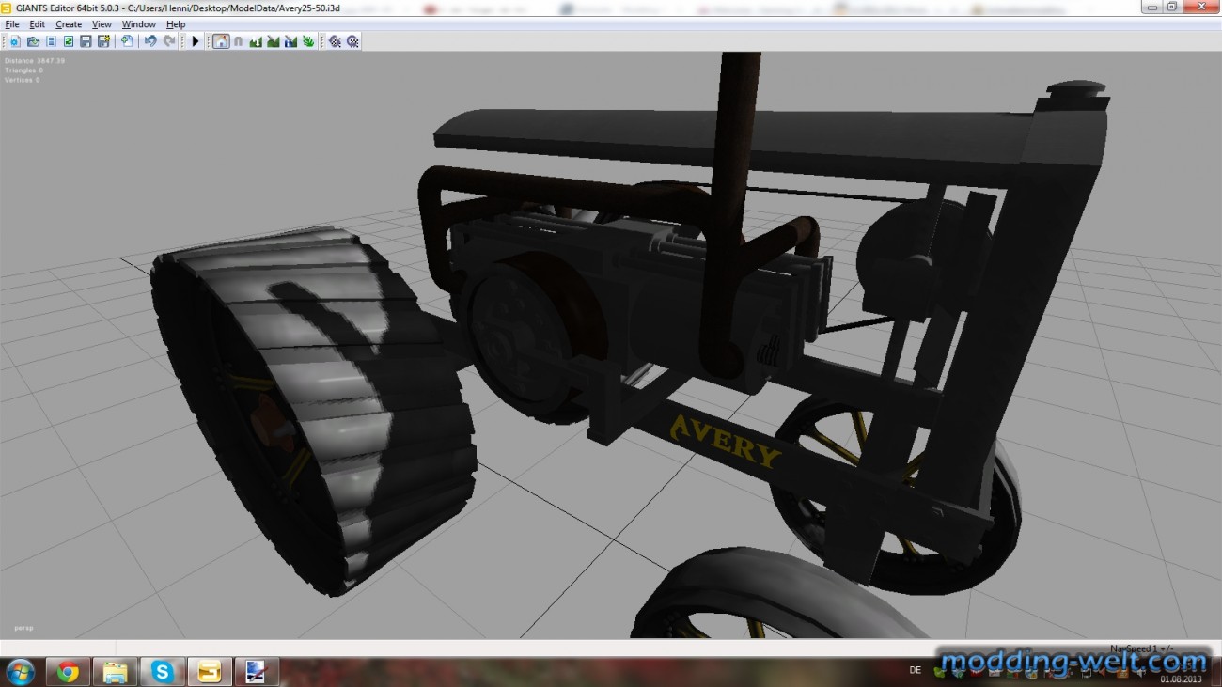This screenshot has width=1222, height=687.
Task: Open the Create menu
Action: [69, 24]
